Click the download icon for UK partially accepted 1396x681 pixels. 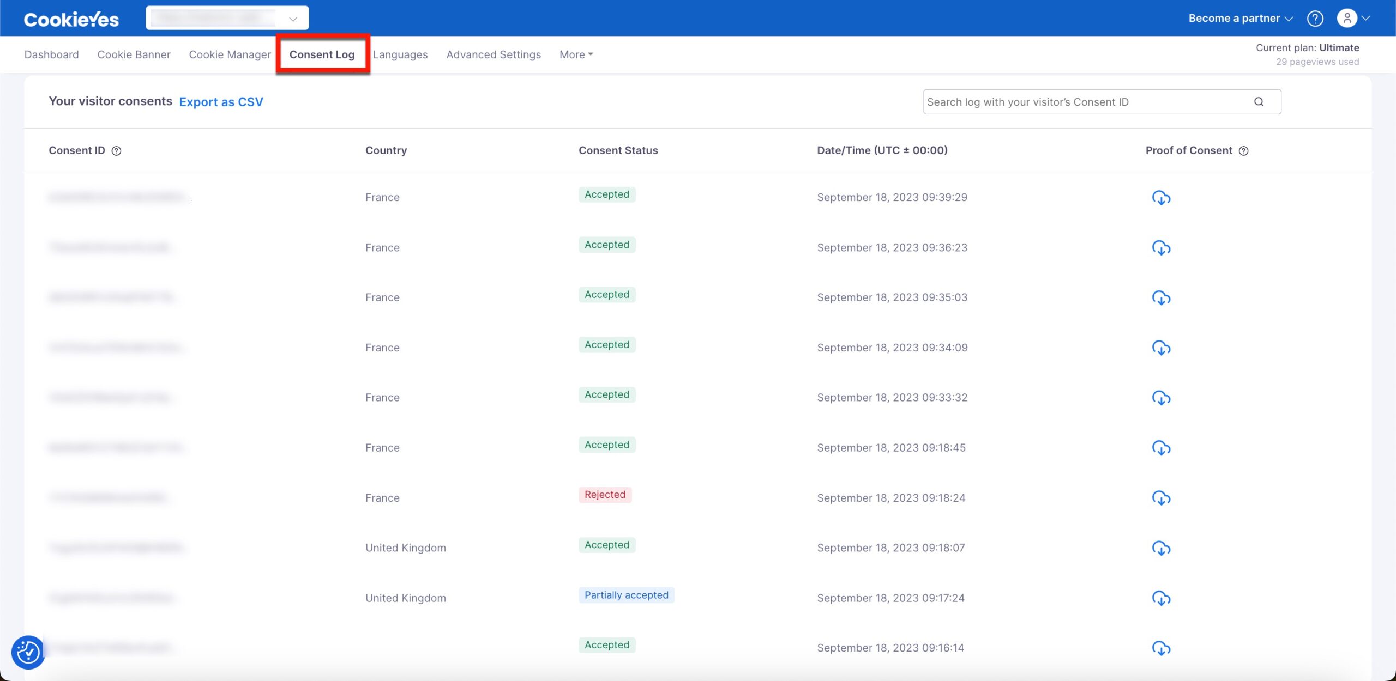click(x=1161, y=598)
